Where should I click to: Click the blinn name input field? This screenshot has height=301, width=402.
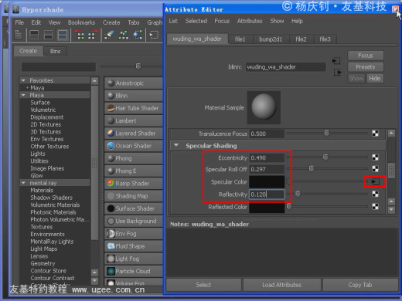point(285,67)
